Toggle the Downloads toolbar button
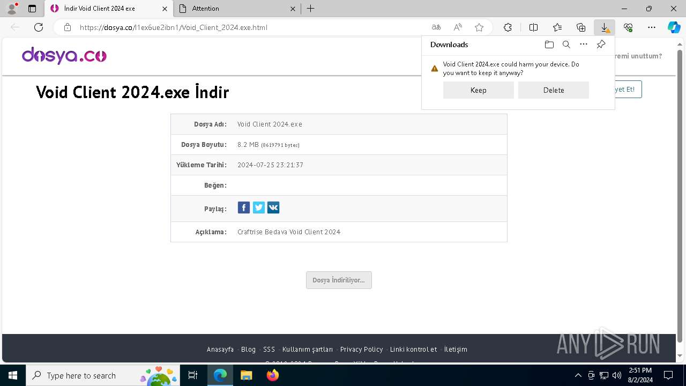Viewport: 686px width, 386px height. (605, 27)
